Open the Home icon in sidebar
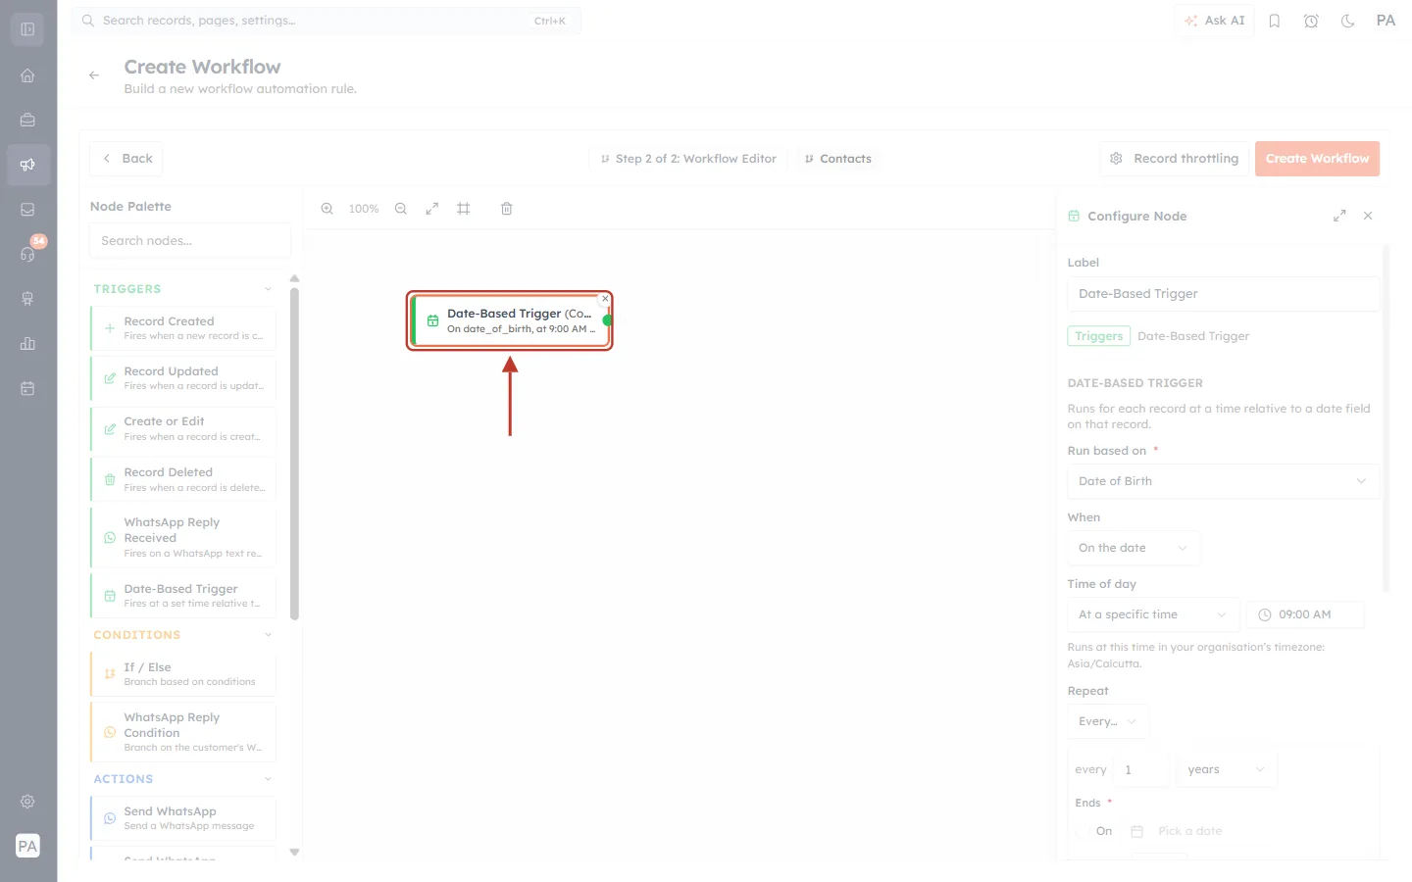 tap(27, 75)
